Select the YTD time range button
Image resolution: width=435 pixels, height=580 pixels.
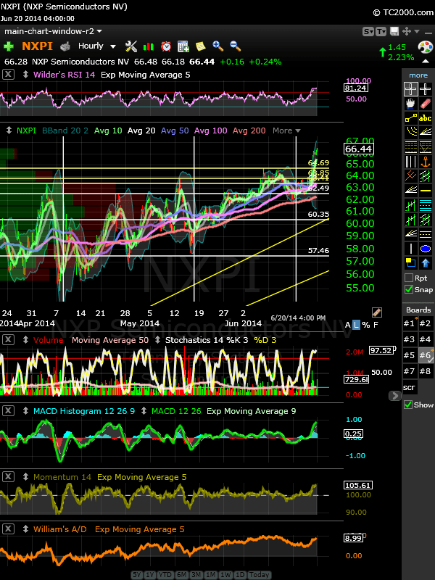(x=165, y=575)
